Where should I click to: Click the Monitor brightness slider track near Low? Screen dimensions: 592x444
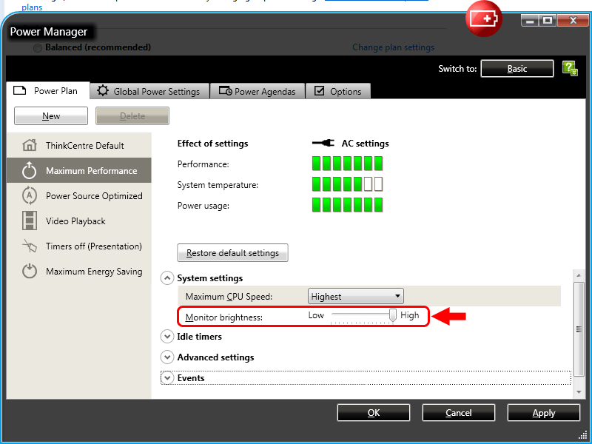pos(335,314)
